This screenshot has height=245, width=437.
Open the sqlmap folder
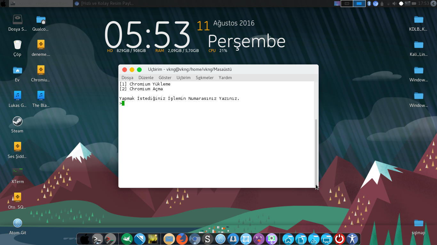pyautogui.click(x=418, y=223)
